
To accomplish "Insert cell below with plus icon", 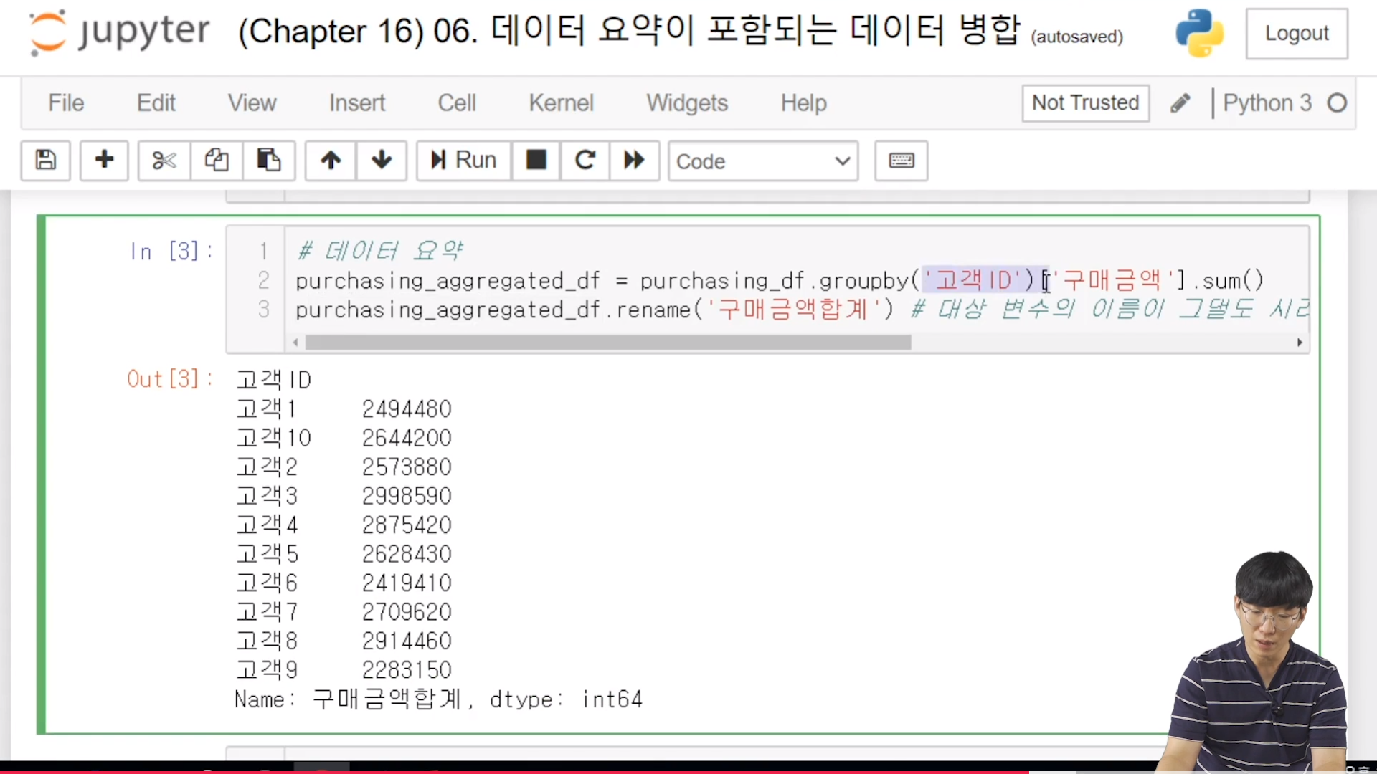I will click(104, 160).
